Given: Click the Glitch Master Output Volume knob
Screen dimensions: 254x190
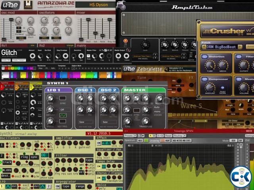Looking at the screenshot, I should click(x=126, y=56).
